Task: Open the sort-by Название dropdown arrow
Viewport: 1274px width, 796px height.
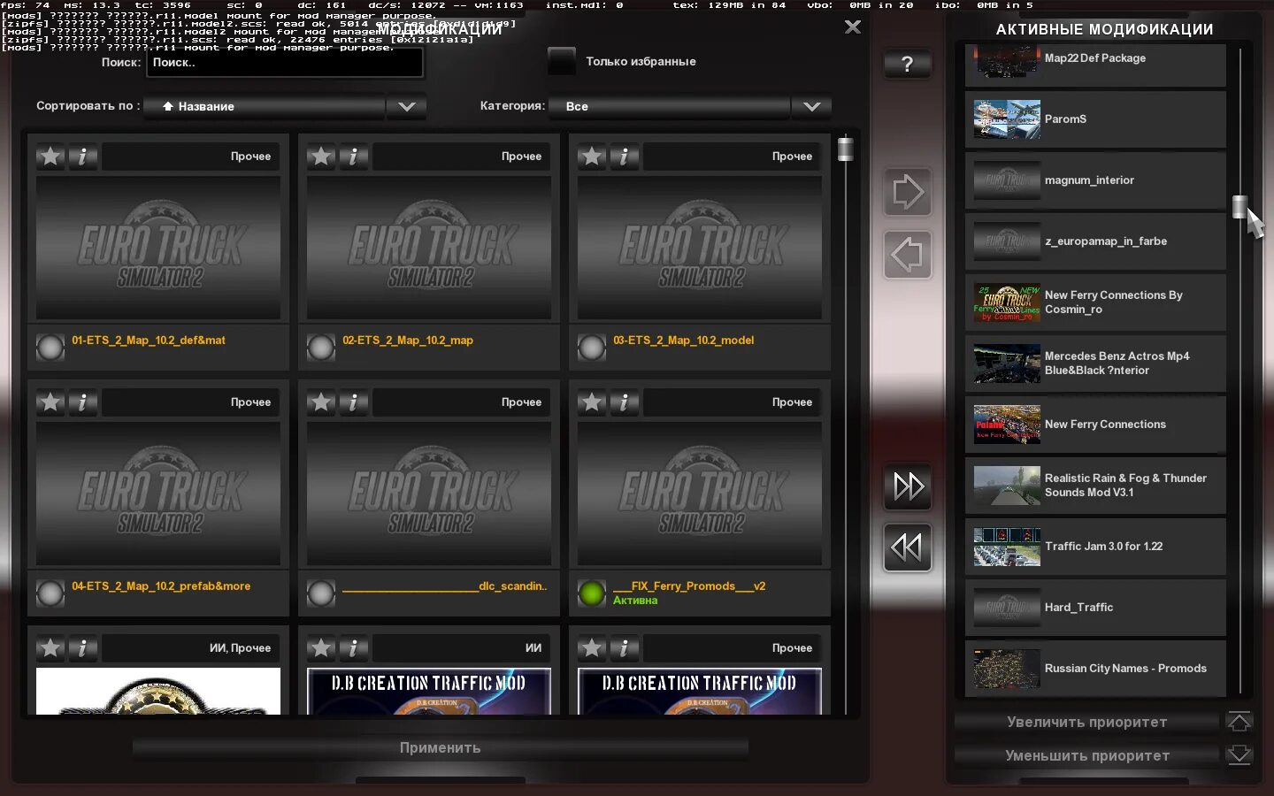Action: (407, 106)
